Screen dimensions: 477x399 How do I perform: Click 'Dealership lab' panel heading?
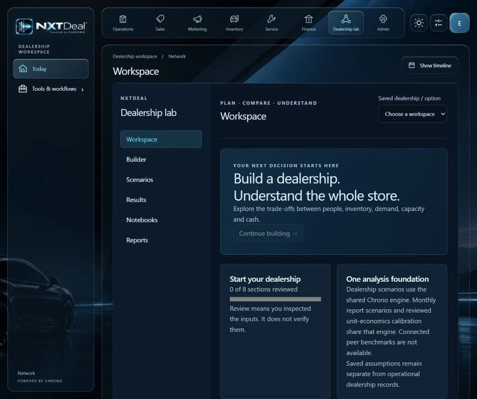(x=148, y=113)
